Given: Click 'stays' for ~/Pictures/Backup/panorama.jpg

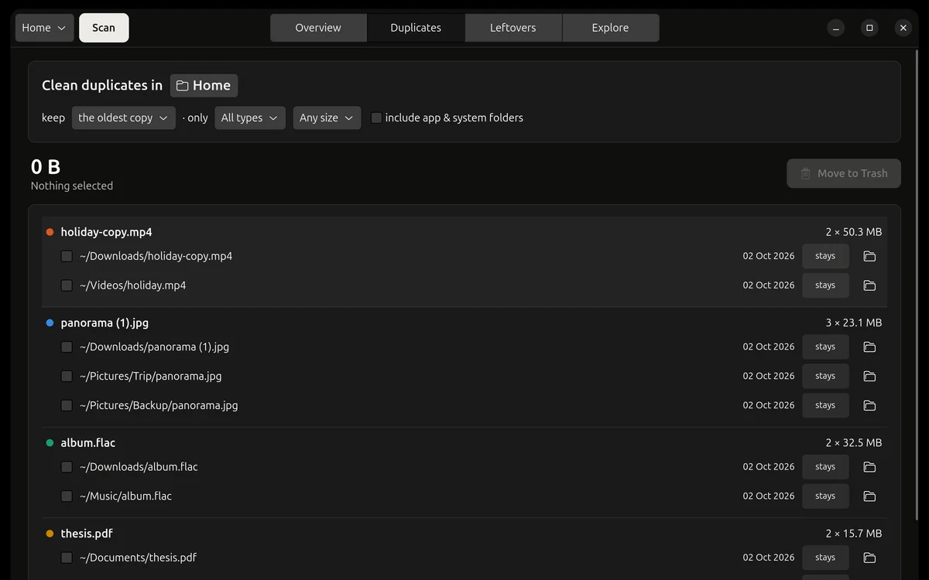Looking at the screenshot, I should [825, 405].
